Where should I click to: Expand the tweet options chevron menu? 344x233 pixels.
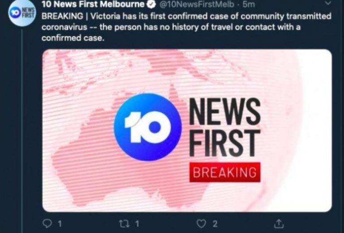pyautogui.click(x=328, y=3)
